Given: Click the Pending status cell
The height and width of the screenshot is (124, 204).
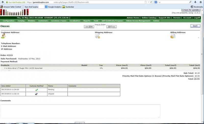Looking at the screenshot, I should click(57, 90).
